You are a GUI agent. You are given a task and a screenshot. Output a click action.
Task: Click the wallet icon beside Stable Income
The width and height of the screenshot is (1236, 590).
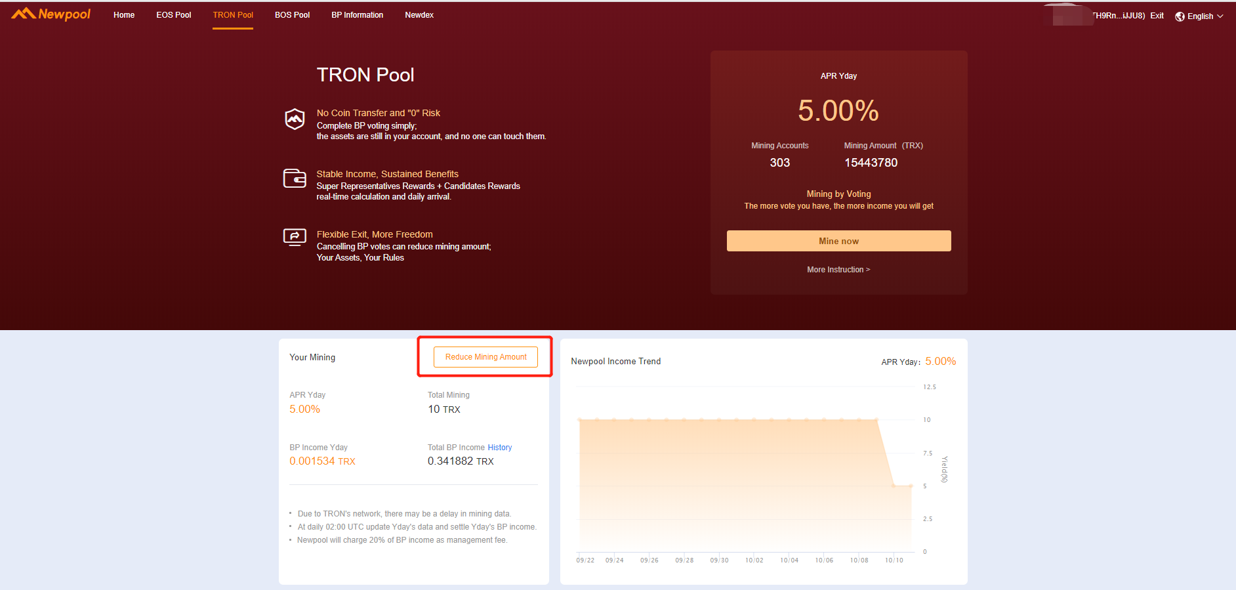click(295, 178)
